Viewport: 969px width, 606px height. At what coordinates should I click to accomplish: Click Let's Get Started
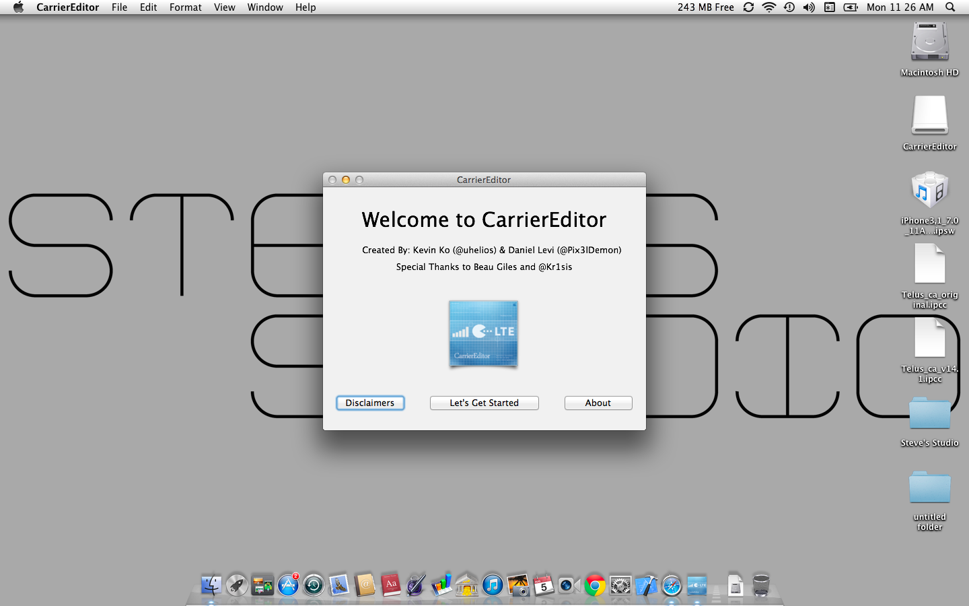[485, 403]
